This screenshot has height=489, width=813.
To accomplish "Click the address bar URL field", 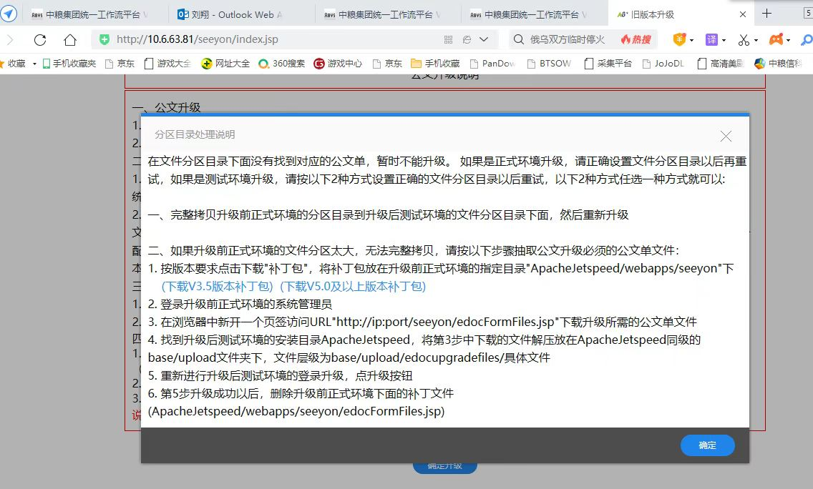I will click(272, 40).
